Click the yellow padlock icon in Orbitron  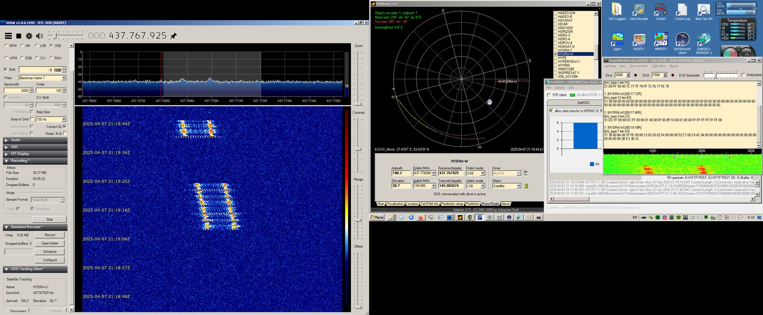(x=526, y=186)
